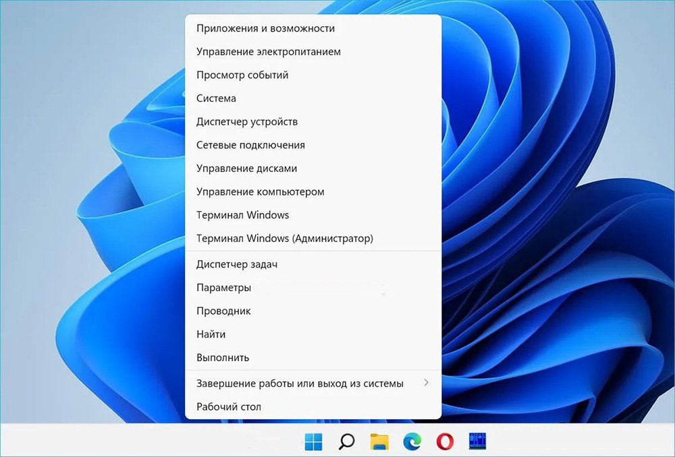This screenshot has height=457, width=675.
Task: Launch "Диспетчер устройств"
Action: [313, 122]
